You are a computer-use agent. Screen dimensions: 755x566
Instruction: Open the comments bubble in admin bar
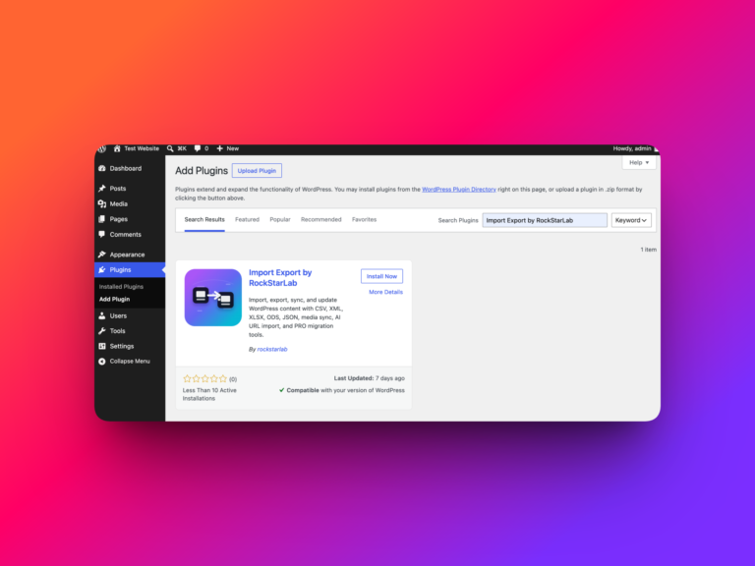click(202, 148)
